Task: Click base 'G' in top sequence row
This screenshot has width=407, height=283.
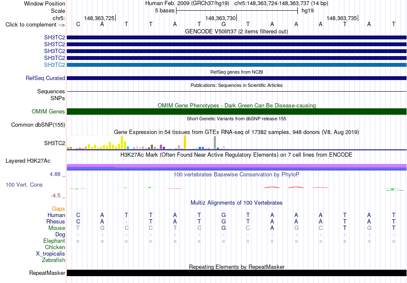Action: click(x=224, y=24)
